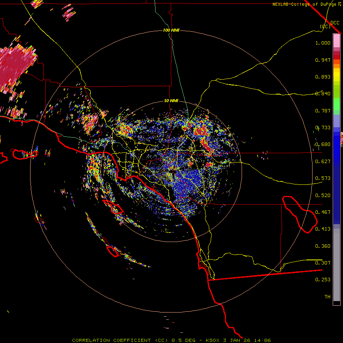The image size is (343, 343).
Task: Click the TH threshold label in the legend
Action: tap(327, 297)
